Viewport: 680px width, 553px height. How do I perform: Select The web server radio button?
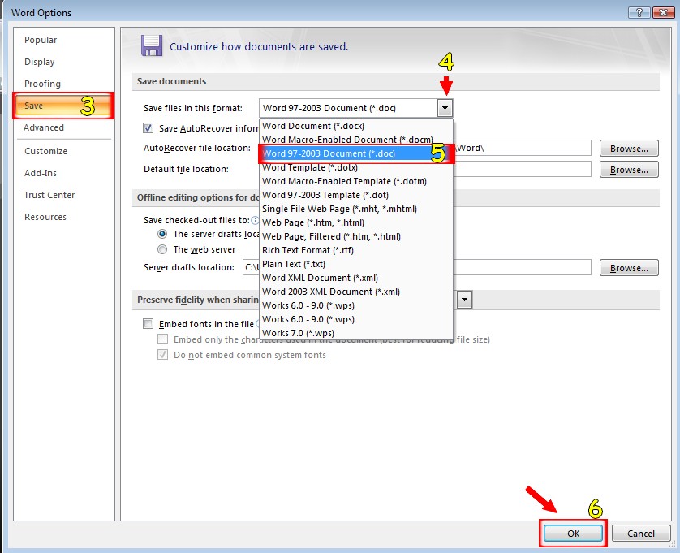[162, 249]
